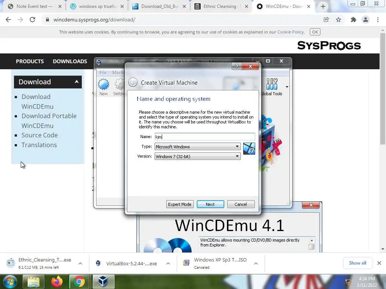Open File Explorer from taskbar
386x289 pixels.
[34, 281]
